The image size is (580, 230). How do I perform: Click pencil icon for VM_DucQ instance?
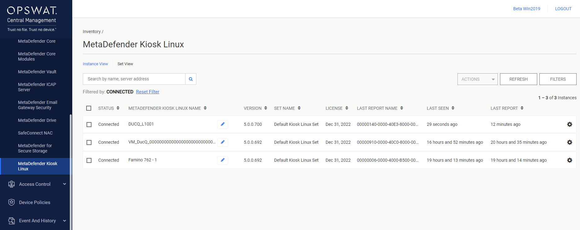pyautogui.click(x=223, y=142)
